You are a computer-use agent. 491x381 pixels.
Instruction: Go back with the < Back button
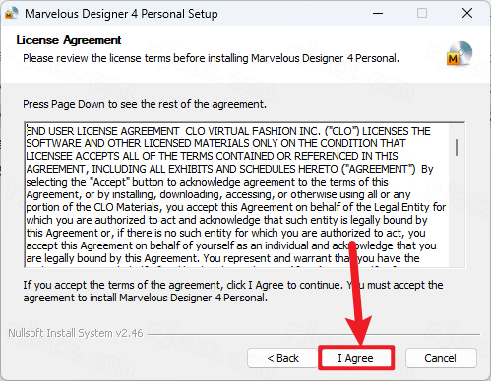[282, 358]
